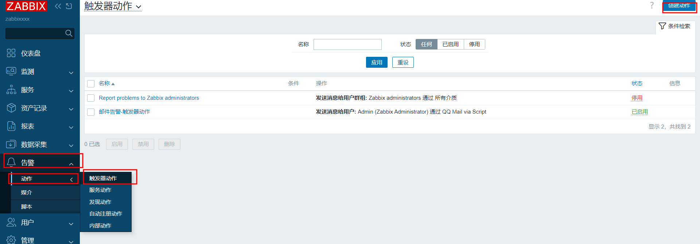Set status filter to 任何

click(427, 44)
